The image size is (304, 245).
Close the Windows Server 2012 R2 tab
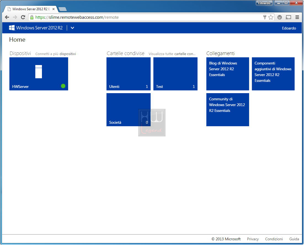54,9
